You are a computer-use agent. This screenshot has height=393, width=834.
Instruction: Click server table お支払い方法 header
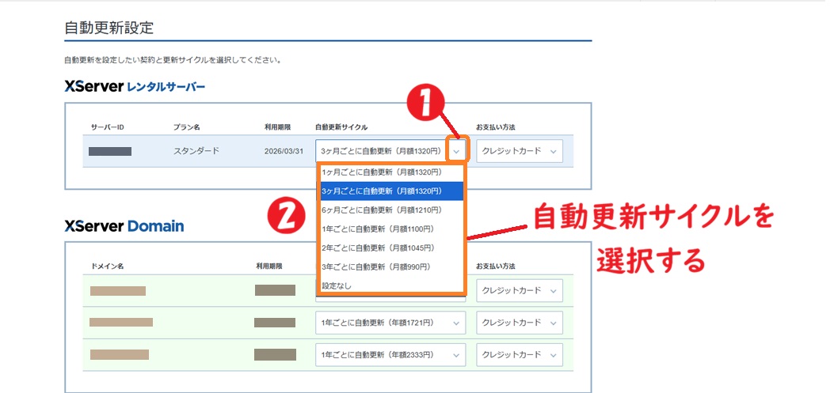tap(495, 127)
